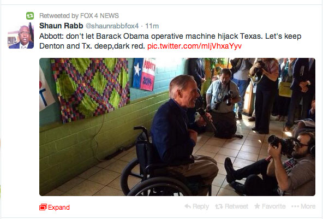Click the three-dot More icon
Image resolution: width=323 pixels, height=219 pixels.
click(295, 206)
